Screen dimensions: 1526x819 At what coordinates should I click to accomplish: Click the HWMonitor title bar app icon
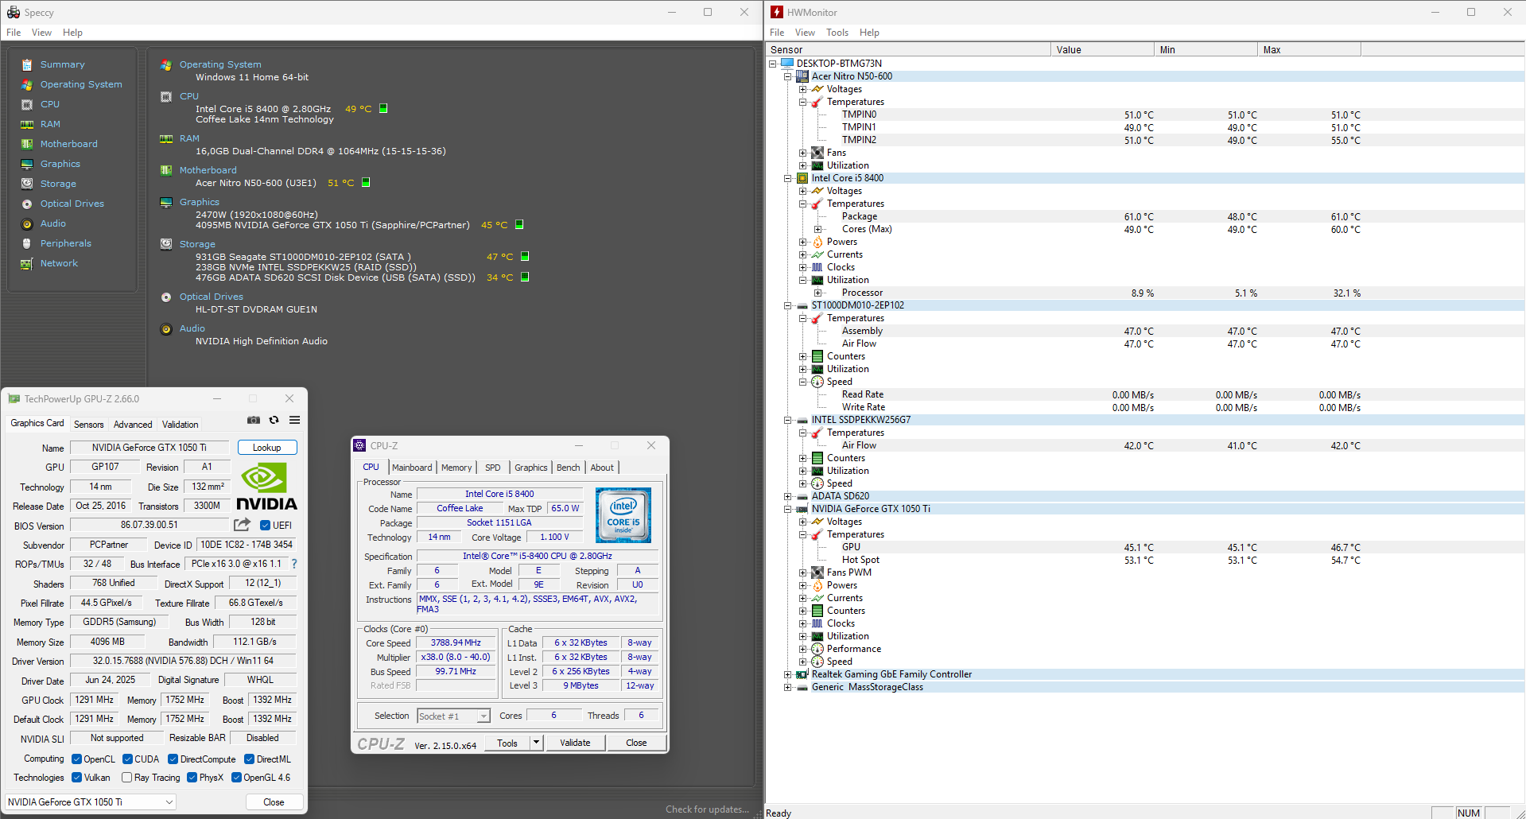(777, 12)
